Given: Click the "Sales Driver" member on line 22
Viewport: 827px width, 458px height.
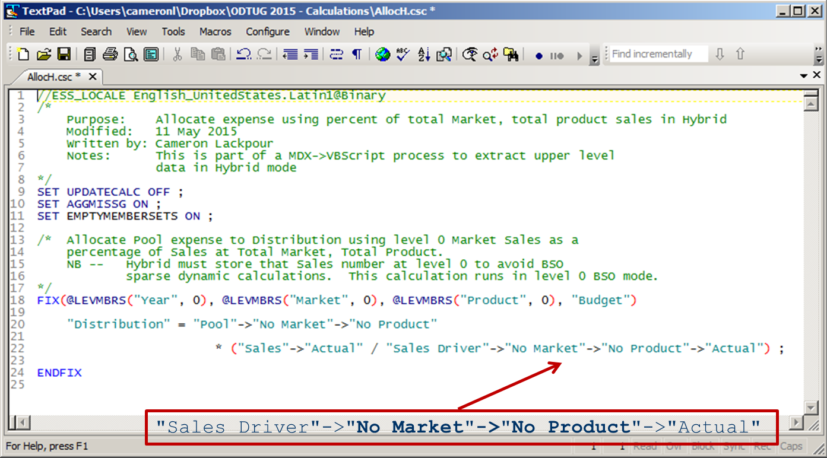Looking at the screenshot, I should pos(438,348).
